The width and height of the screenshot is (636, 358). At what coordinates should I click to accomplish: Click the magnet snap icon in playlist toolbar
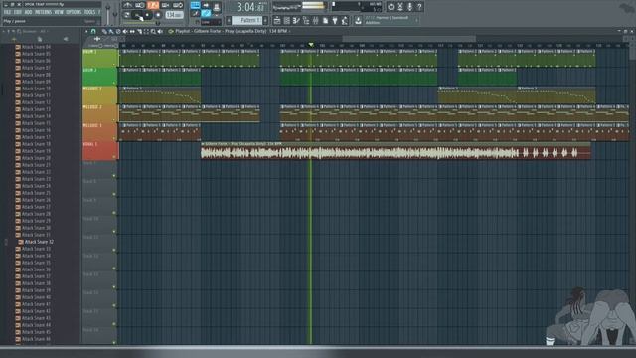click(x=93, y=31)
